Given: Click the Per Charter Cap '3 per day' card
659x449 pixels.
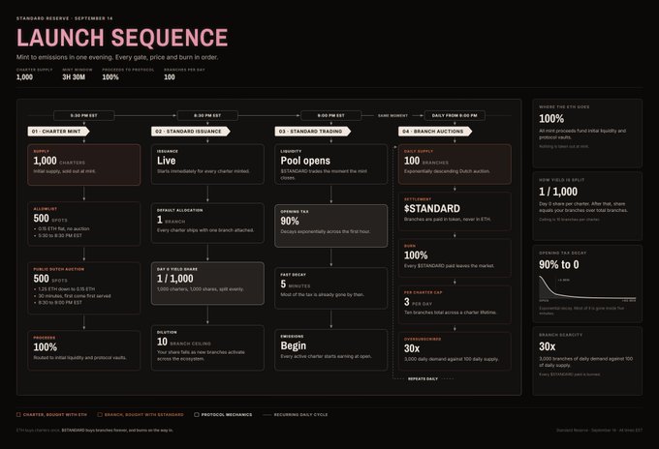Looking at the screenshot, I should (455, 305).
